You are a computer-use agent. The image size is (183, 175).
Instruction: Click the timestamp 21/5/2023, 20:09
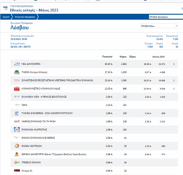(19, 39)
